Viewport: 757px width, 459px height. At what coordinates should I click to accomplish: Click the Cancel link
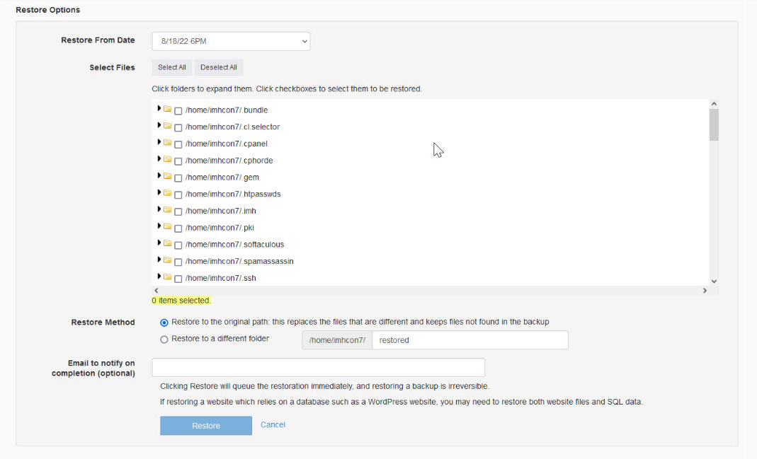click(273, 425)
